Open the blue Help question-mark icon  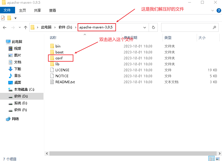(x=219, y=11)
